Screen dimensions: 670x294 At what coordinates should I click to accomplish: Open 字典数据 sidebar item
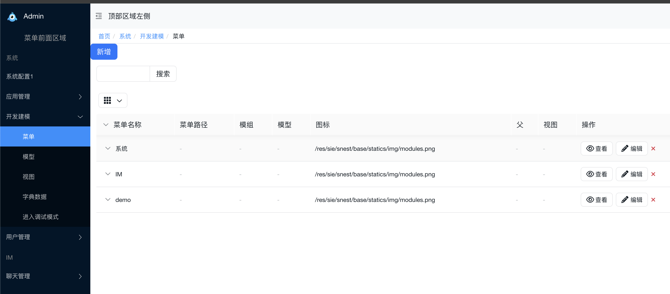pyautogui.click(x=45, y=197)
